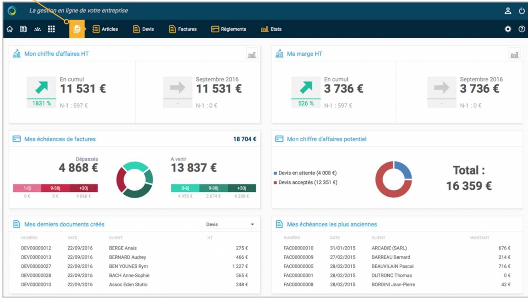The image size is (528, 298).
Task: Click the green 0-8j upcoming segment
Action: [185, 188]
